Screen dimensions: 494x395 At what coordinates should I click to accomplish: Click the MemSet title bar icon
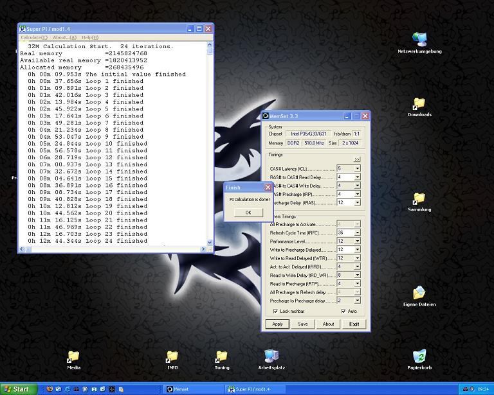point(266,116)
